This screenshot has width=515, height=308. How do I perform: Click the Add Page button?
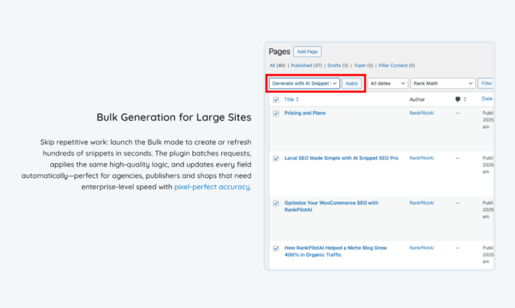tap(307, 52)
